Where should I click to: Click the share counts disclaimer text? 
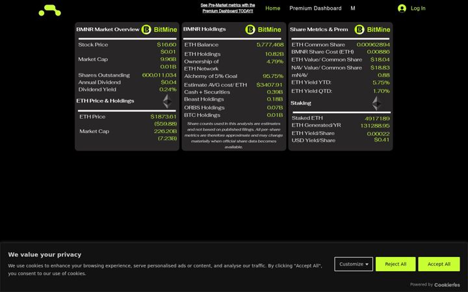click(234, 135)
